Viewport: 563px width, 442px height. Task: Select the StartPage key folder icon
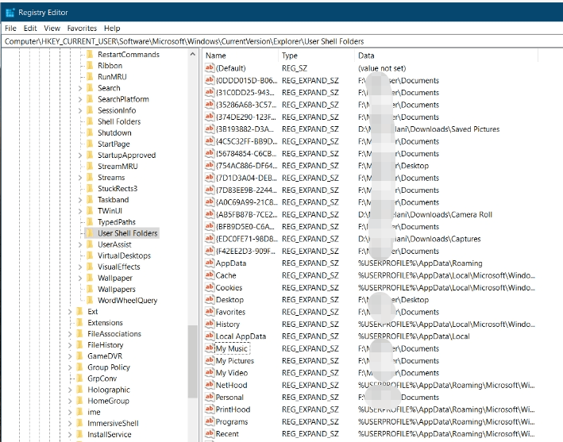(x=90, y=144)
